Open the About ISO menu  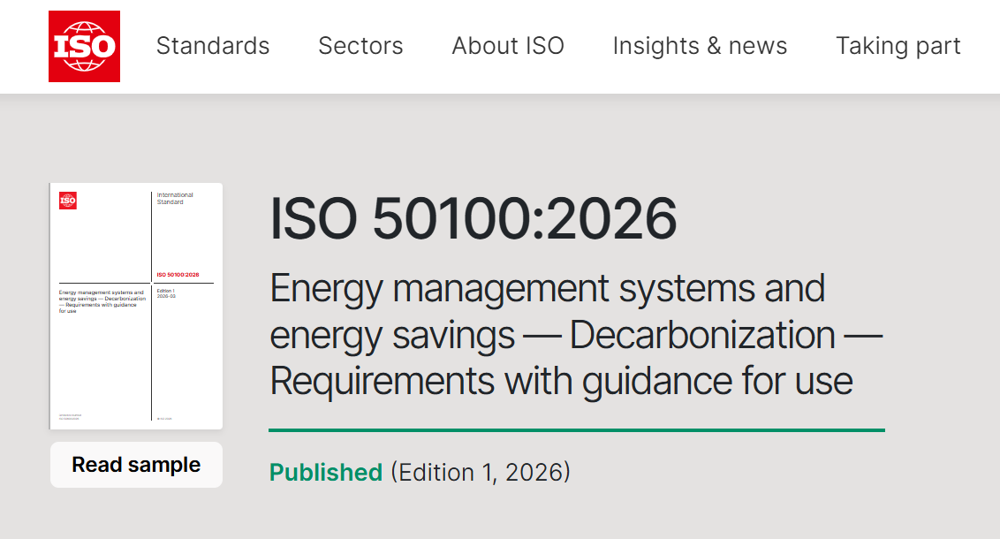[x=508, y=46]
